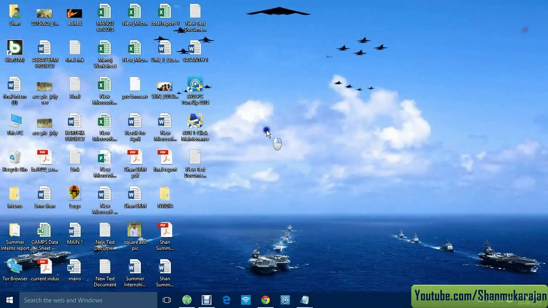Select the Manoj Worksheet Excel file

[105, 54]
